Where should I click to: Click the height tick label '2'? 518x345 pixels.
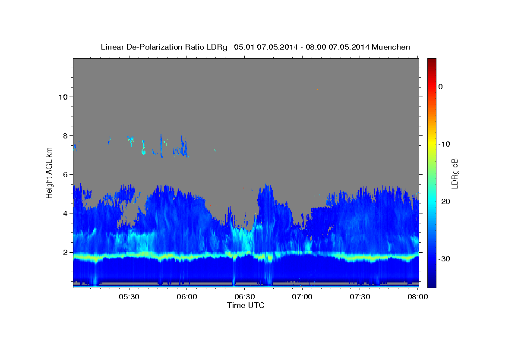click(65, 252)
